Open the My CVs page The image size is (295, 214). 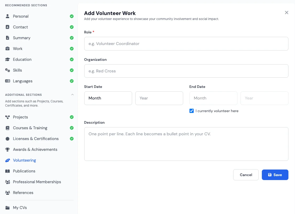point(39,208)
